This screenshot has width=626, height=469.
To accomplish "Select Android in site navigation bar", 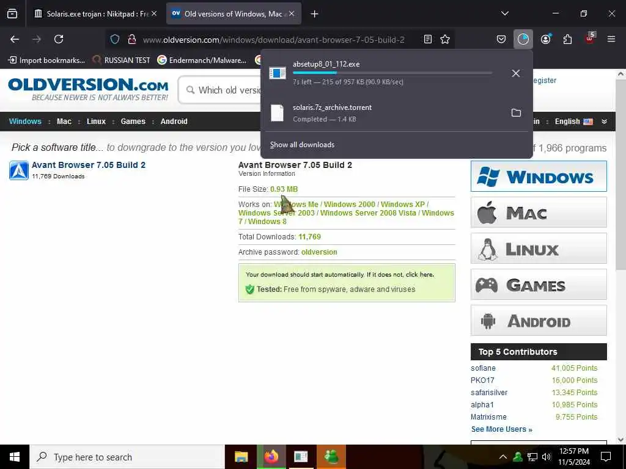I will (x=174, y=122).
